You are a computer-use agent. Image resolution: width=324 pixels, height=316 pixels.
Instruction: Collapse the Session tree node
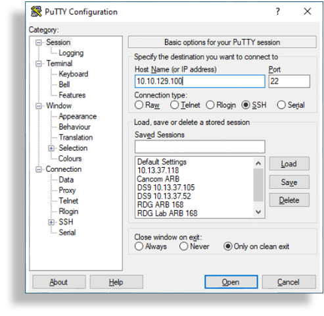point(39,43)
